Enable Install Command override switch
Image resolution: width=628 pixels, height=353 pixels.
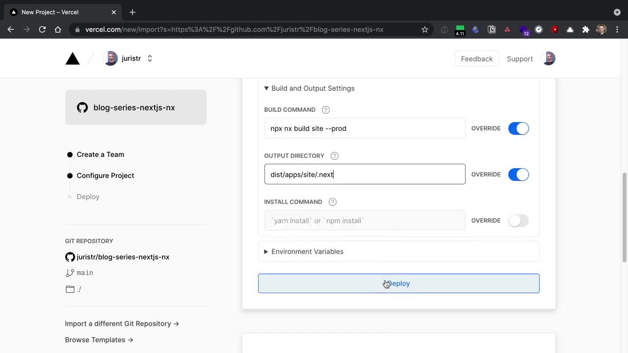(x=518, y=221)
